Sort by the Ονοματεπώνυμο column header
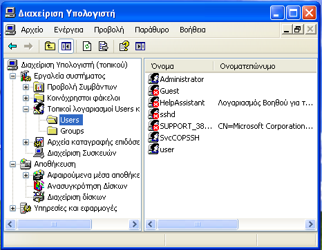322x250 pixels. [x=265, y=66]
